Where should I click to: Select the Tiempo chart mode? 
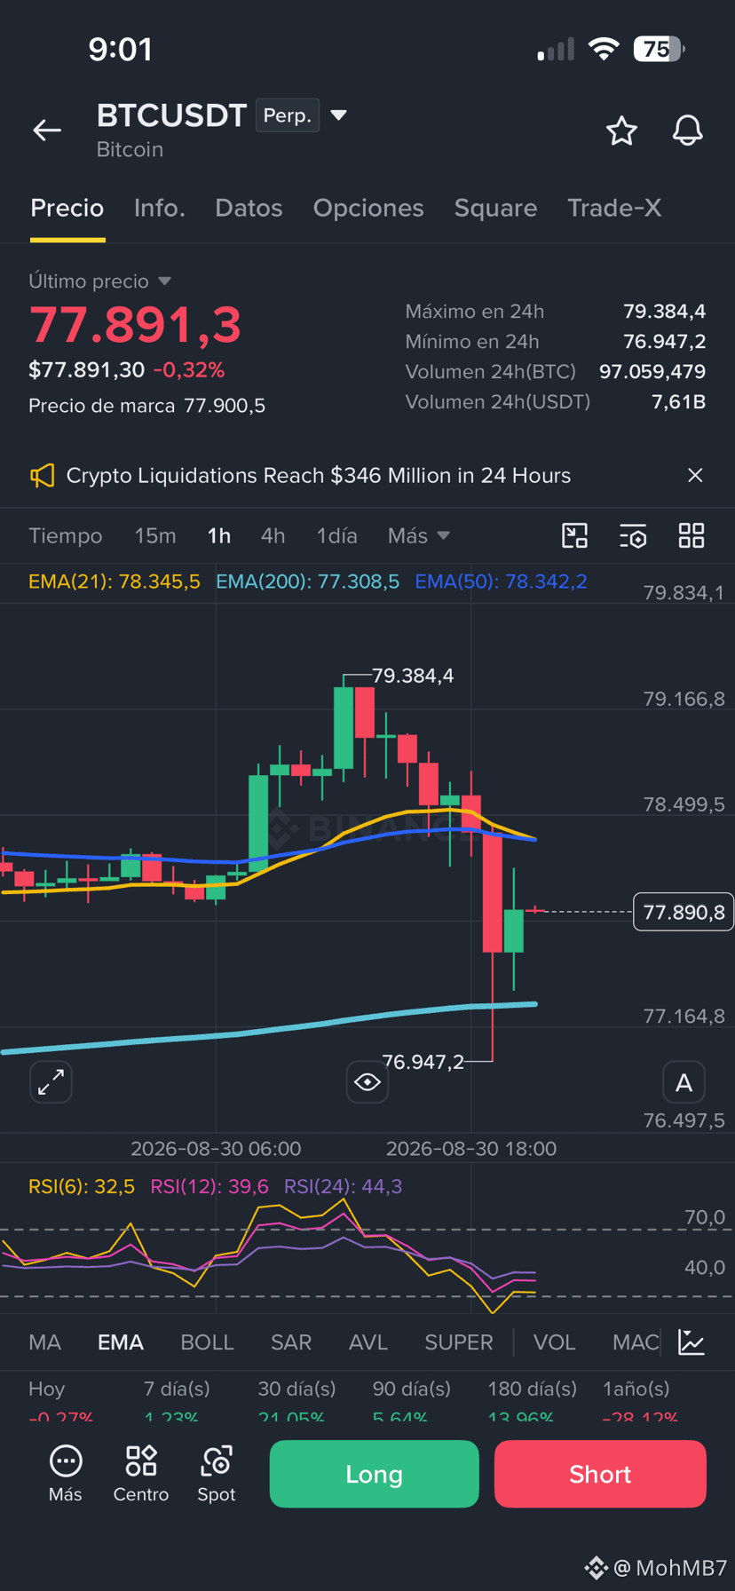coord(66,536)
